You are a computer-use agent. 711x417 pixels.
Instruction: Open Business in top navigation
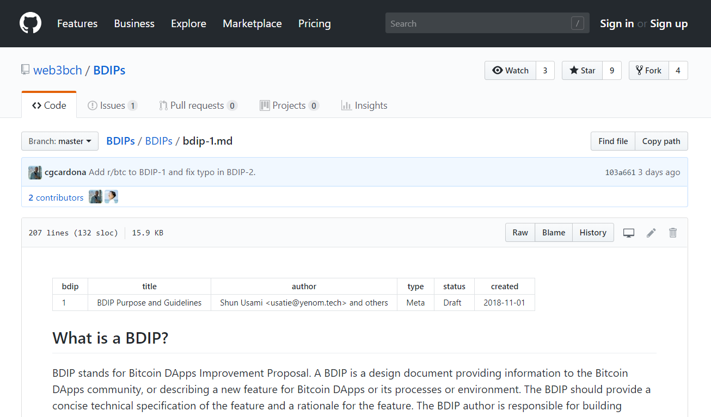pos(134,23)
